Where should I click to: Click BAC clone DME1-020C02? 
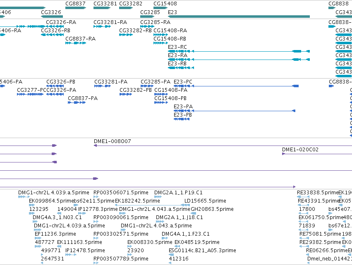(x=317, y=154)
